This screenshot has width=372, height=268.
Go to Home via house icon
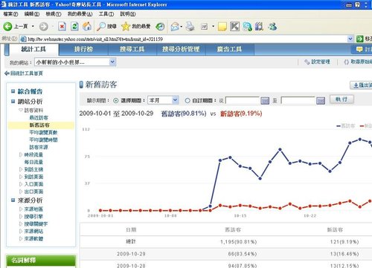tap(87, 26)
